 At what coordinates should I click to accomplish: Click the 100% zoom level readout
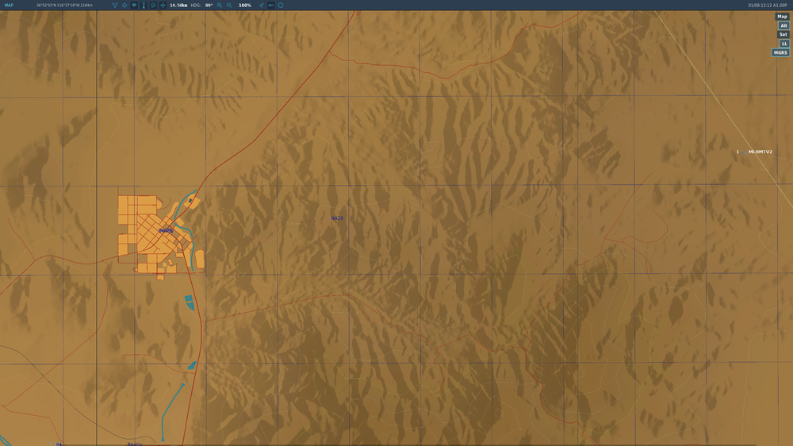point(245,5)
